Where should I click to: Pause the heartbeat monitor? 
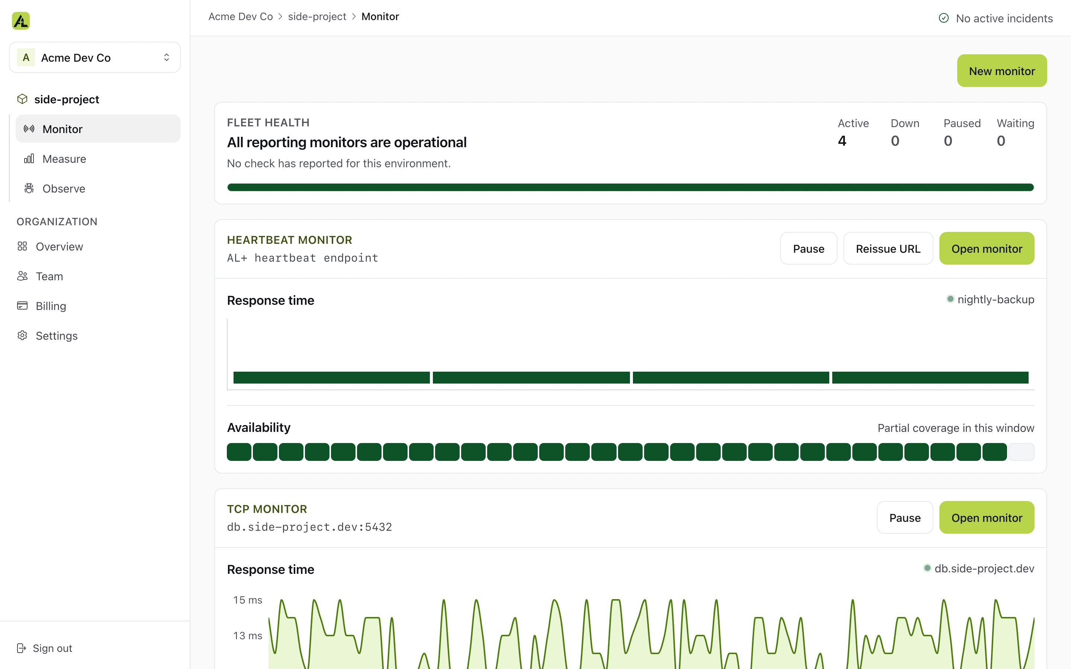point(808,249)
